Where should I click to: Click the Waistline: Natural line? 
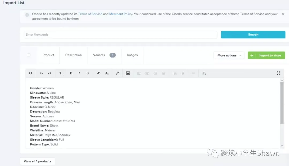click(43, 130)
